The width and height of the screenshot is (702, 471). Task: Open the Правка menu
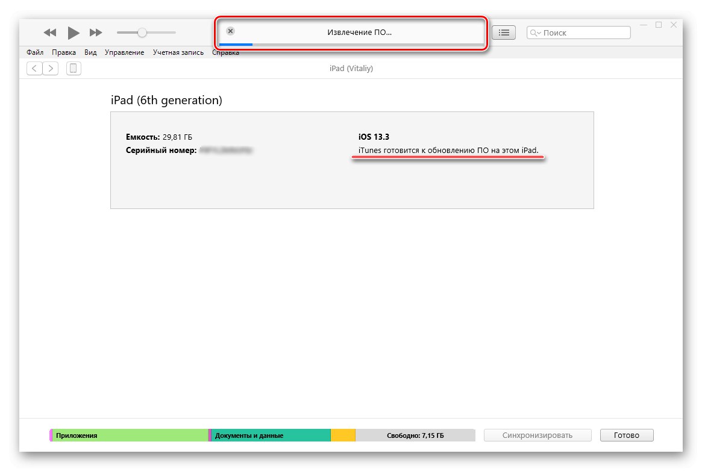click(x=63, y=52)
